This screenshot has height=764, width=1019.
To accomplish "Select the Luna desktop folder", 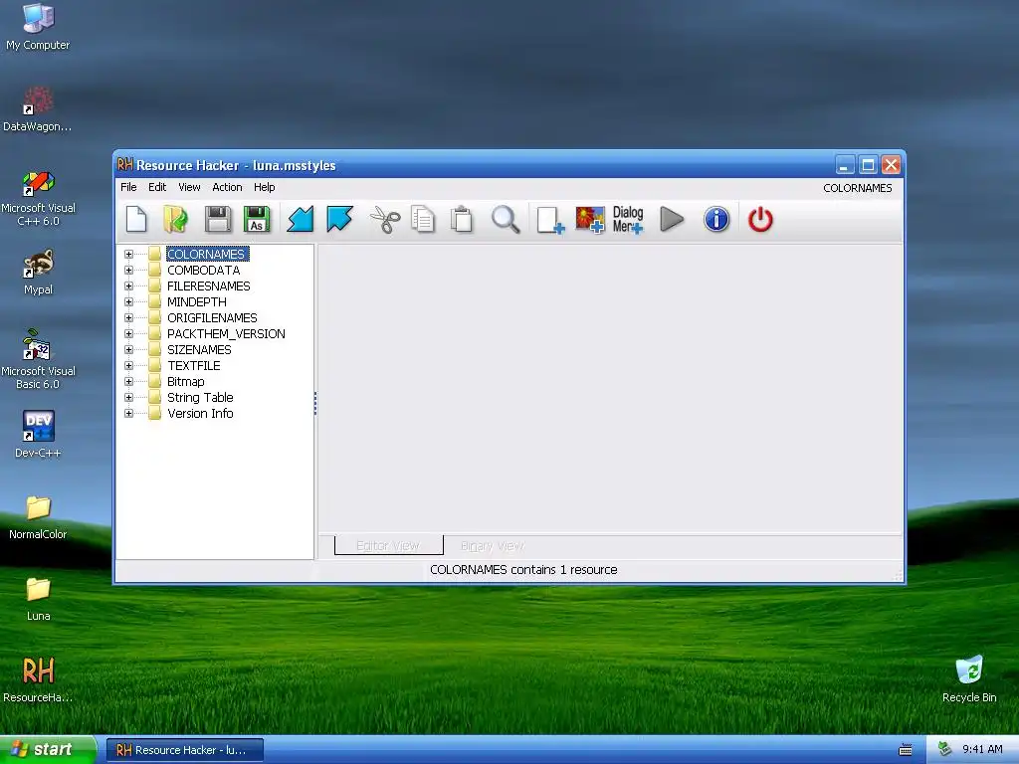I will point(39,599).
